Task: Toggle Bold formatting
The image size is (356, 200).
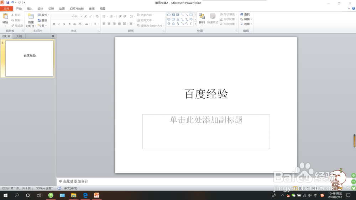Action: coord(54,24)
